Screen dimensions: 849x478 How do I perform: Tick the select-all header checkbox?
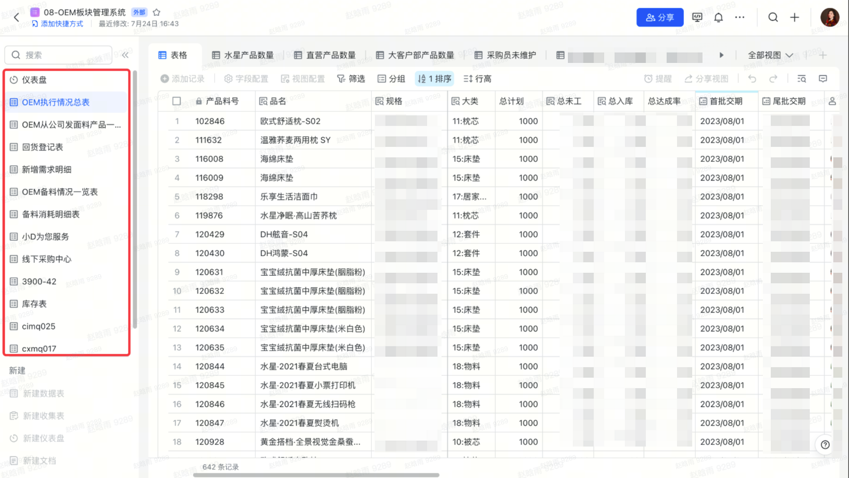tap(176, 101)
